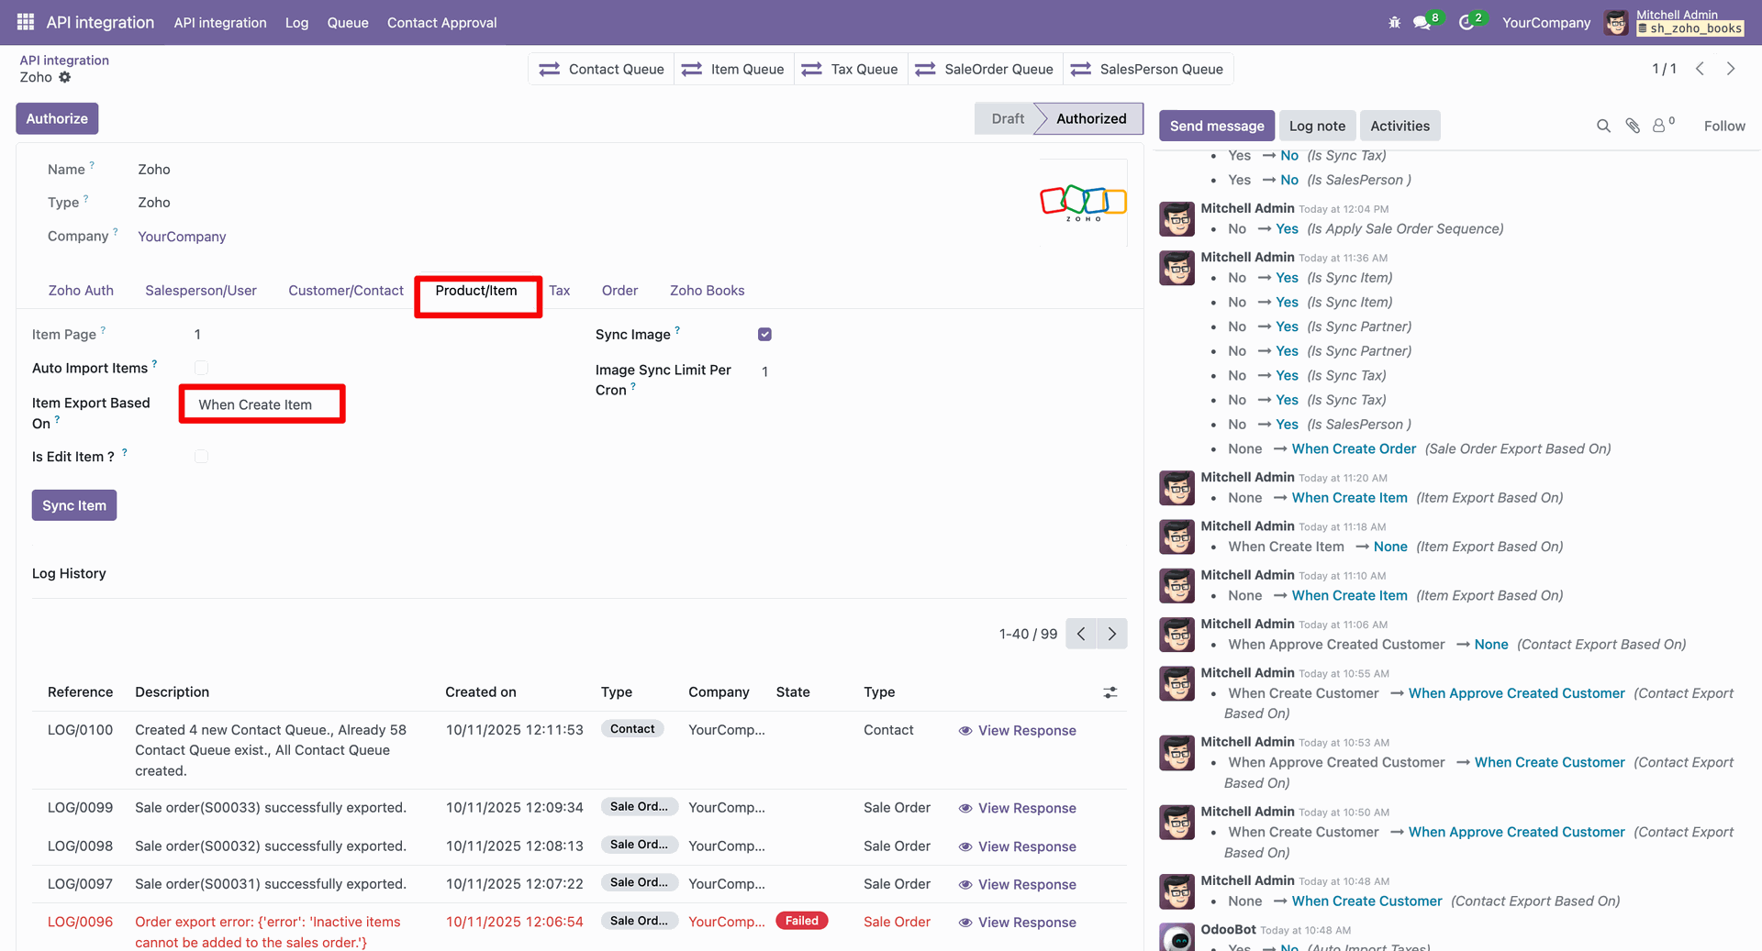Open the apps grid menu

click(x=26, y=22)
